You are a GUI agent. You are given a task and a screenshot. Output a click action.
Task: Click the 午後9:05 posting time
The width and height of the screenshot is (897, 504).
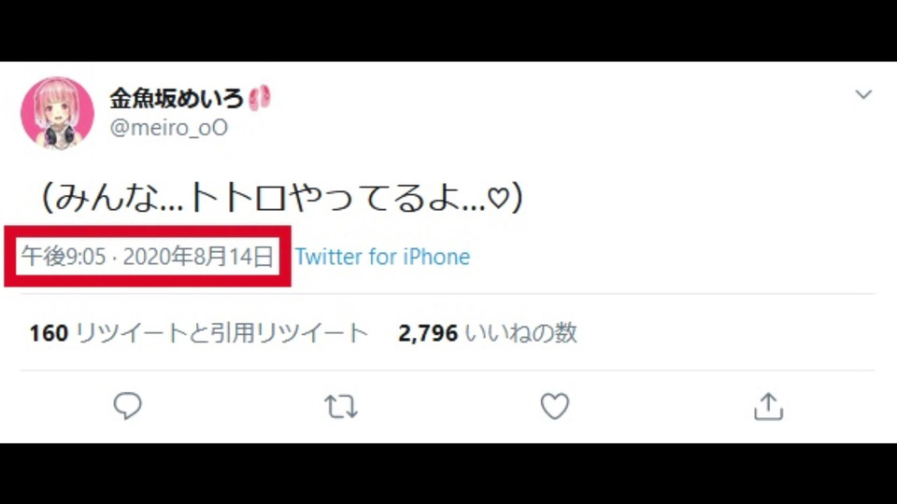[64, 257]
